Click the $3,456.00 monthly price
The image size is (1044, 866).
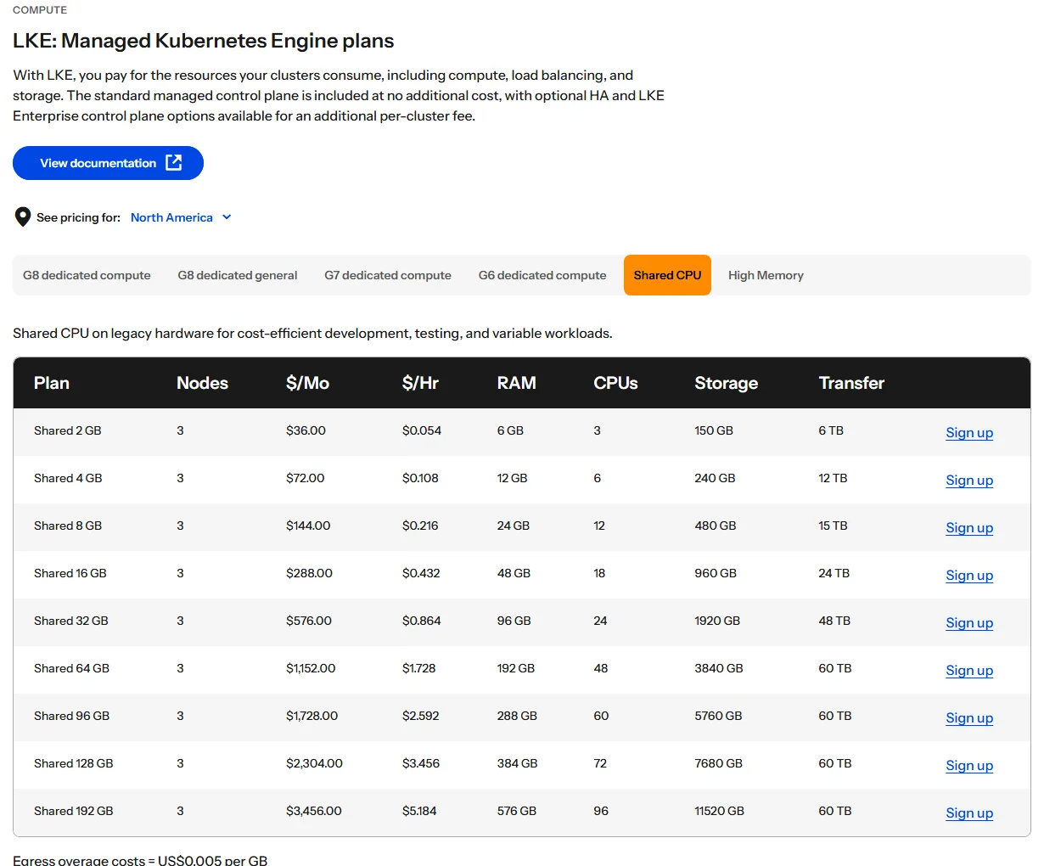tap(314, 811)
